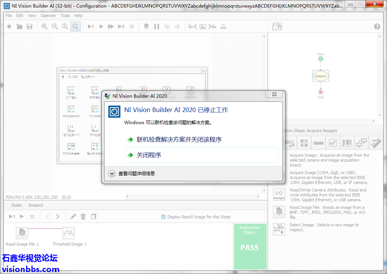Add Read/Write Camera Attributes I/O step

click(x=279, y=195)
